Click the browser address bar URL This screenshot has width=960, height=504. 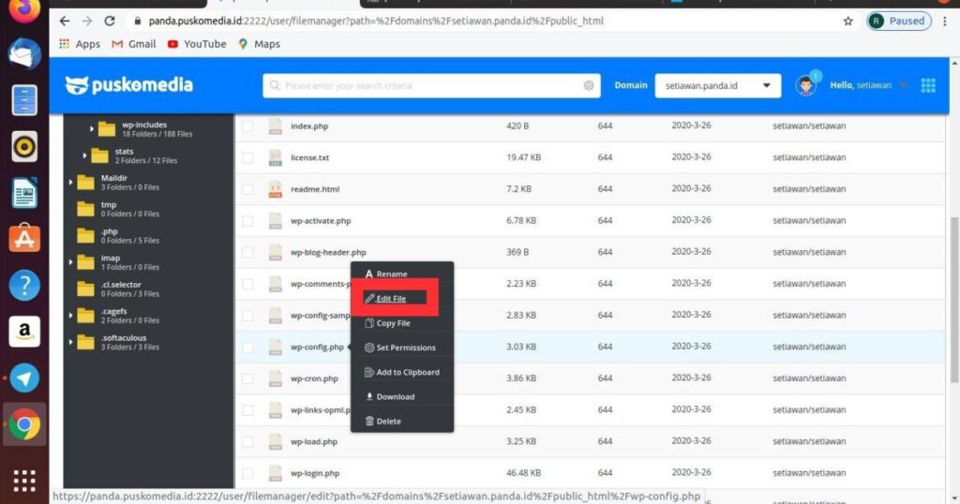(x=376, y=21)
